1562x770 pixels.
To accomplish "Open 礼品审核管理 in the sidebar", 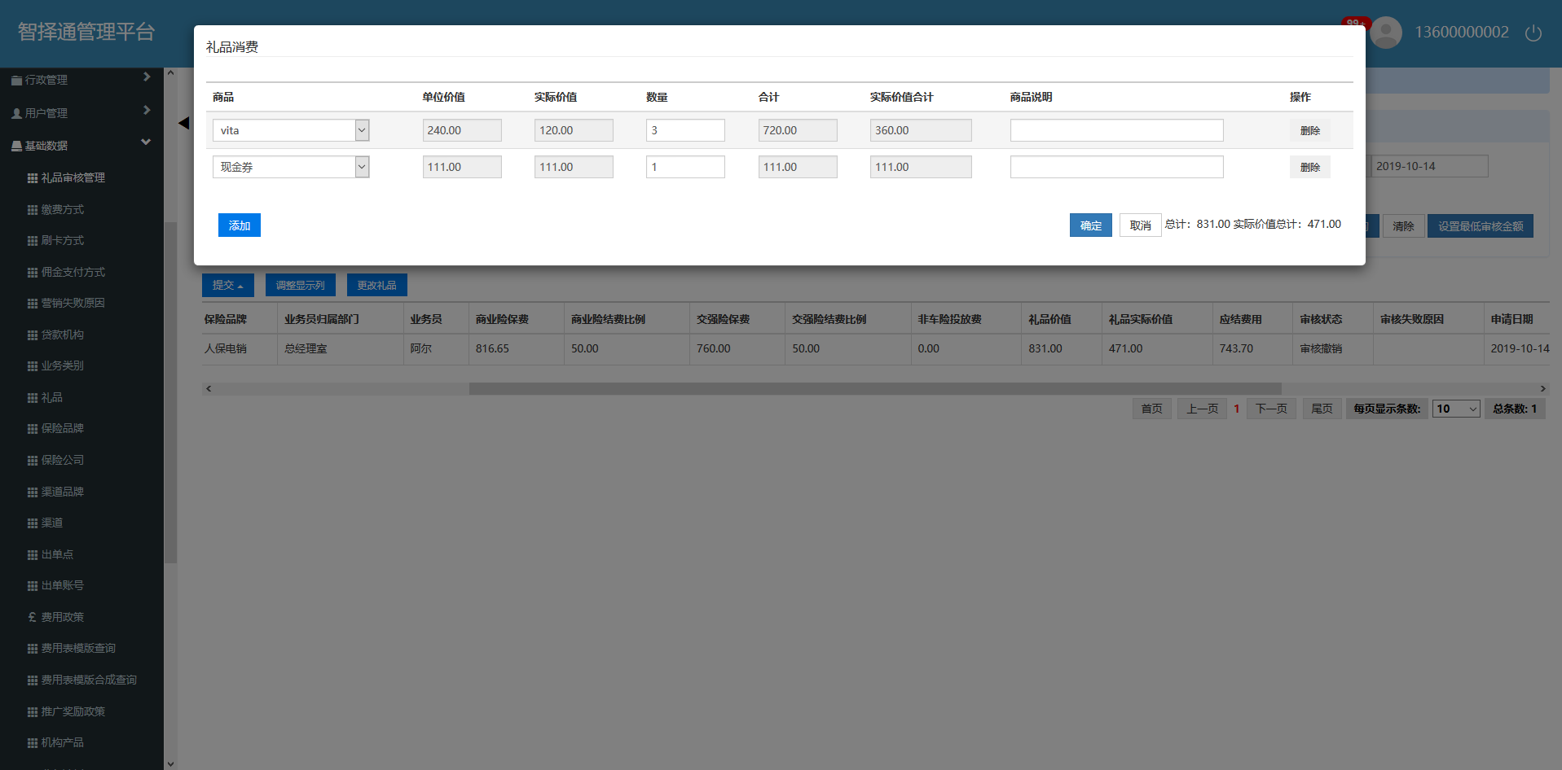I will pos(73,178).
